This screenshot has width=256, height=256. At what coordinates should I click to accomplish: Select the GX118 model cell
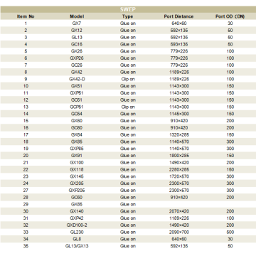(x=77, y=169)
